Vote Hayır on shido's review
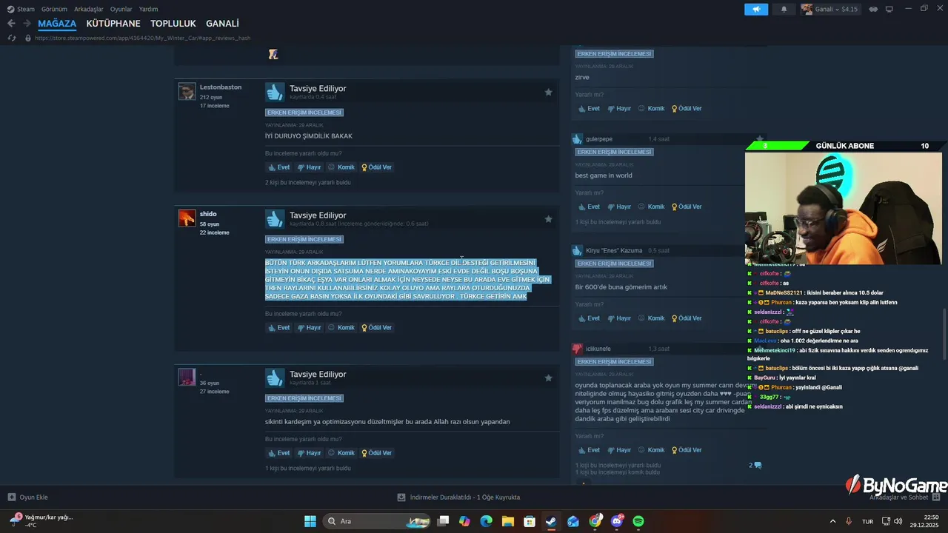Viewport: 948px width, 533px height. coord(309,328)
